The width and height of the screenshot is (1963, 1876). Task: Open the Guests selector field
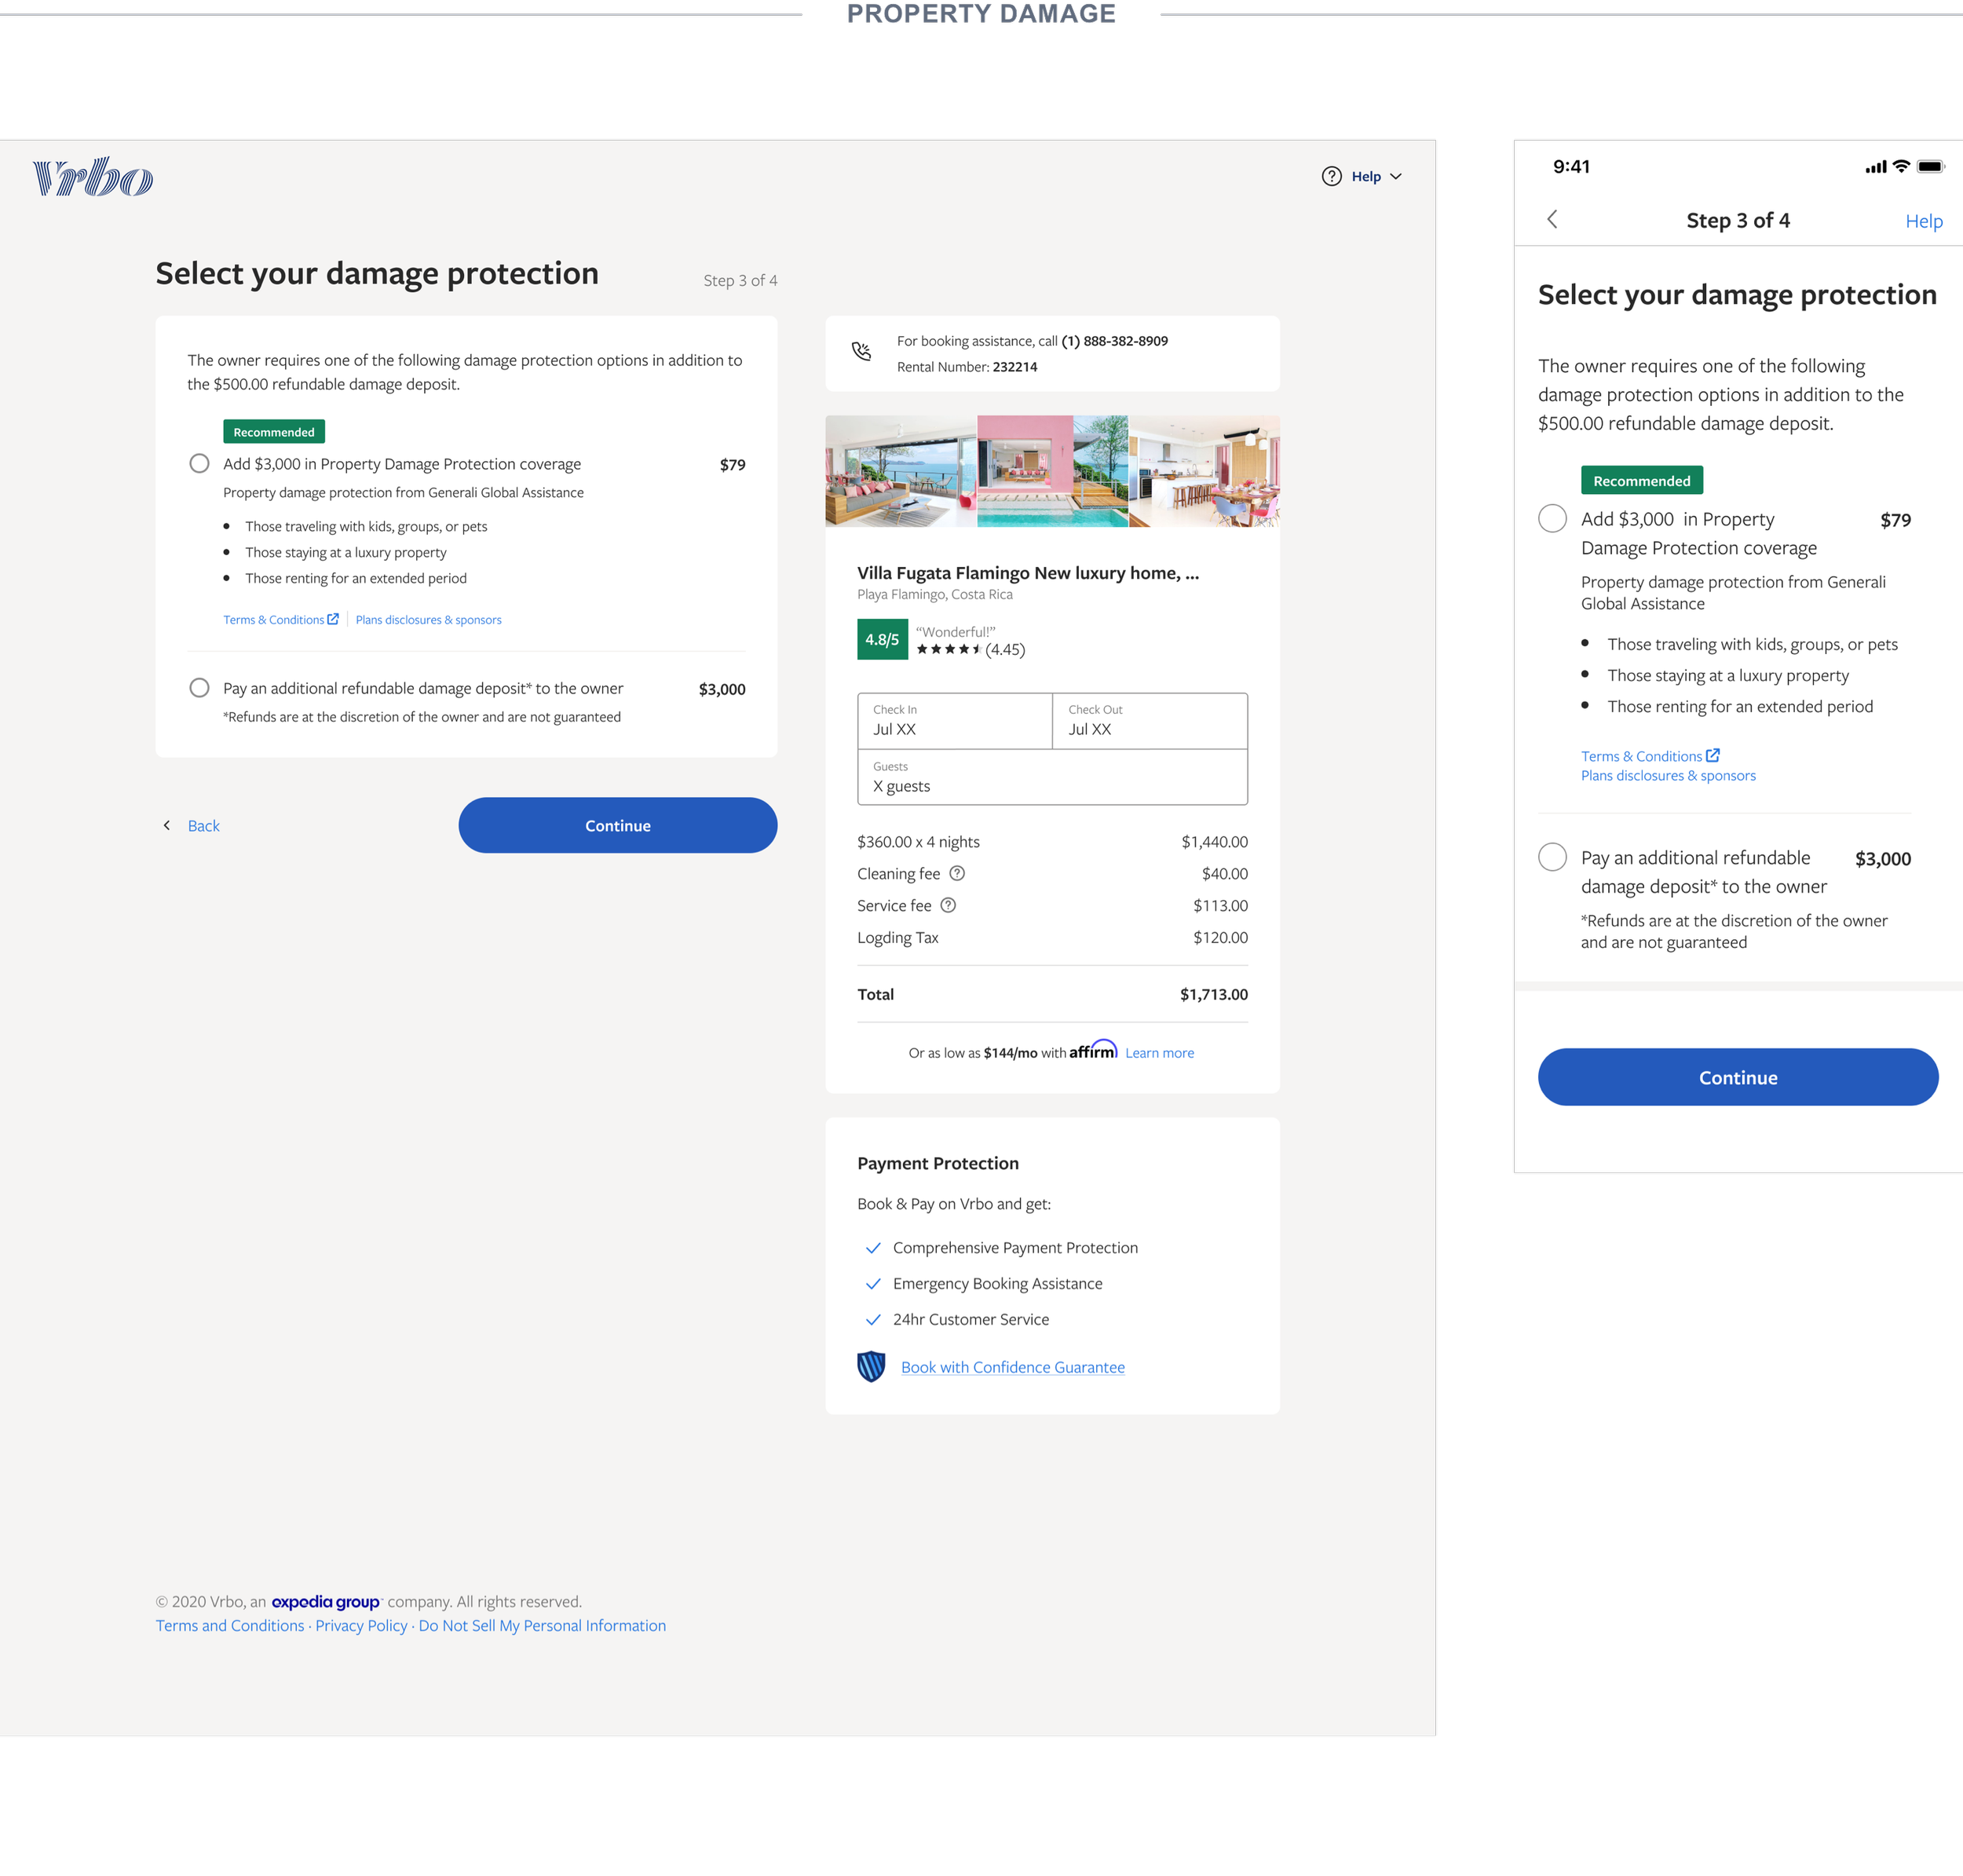point(1051,777)
